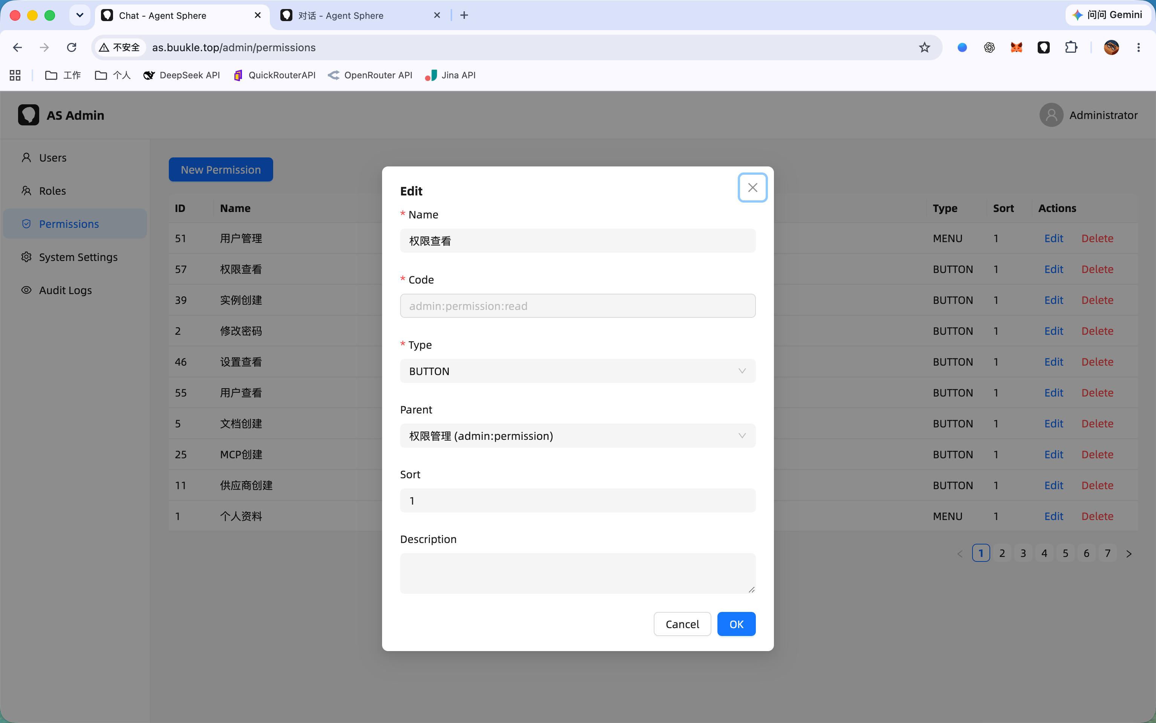Viewport: 1156px width, 723px height.
Task: Open the 工作 bookmarks folder
Action: click(x=63, y=75)
